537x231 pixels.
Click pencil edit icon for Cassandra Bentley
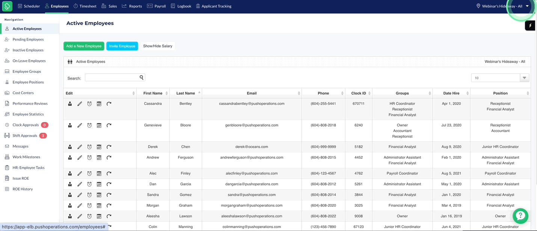coord(80,104)
